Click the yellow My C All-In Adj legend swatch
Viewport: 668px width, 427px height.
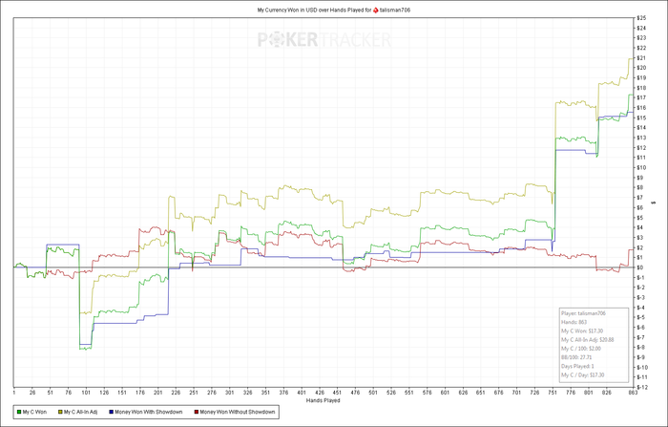60,412
